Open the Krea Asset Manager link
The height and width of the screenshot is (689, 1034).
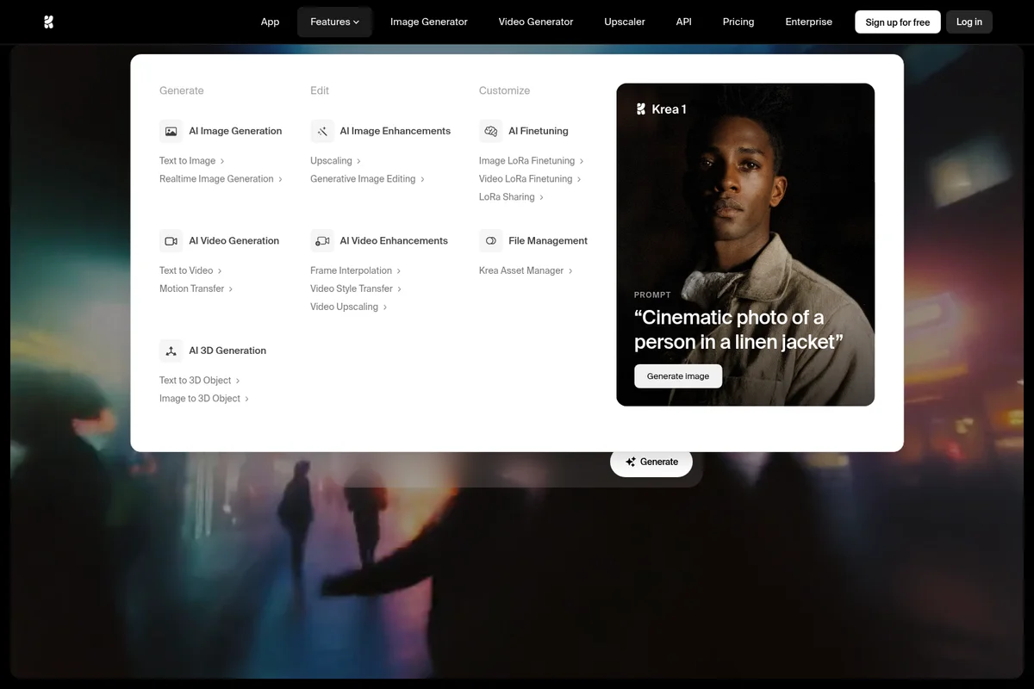tap(520, 270)
